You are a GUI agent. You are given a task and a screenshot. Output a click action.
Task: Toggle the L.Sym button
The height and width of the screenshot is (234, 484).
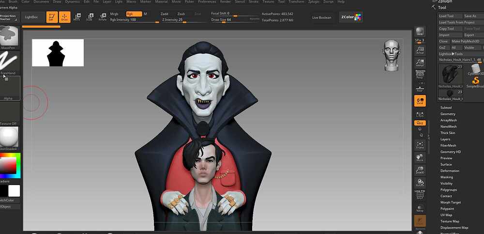pos(420,114)
